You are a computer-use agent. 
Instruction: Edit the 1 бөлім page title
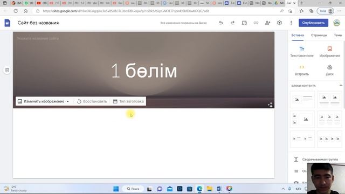(x=144, y=71)
